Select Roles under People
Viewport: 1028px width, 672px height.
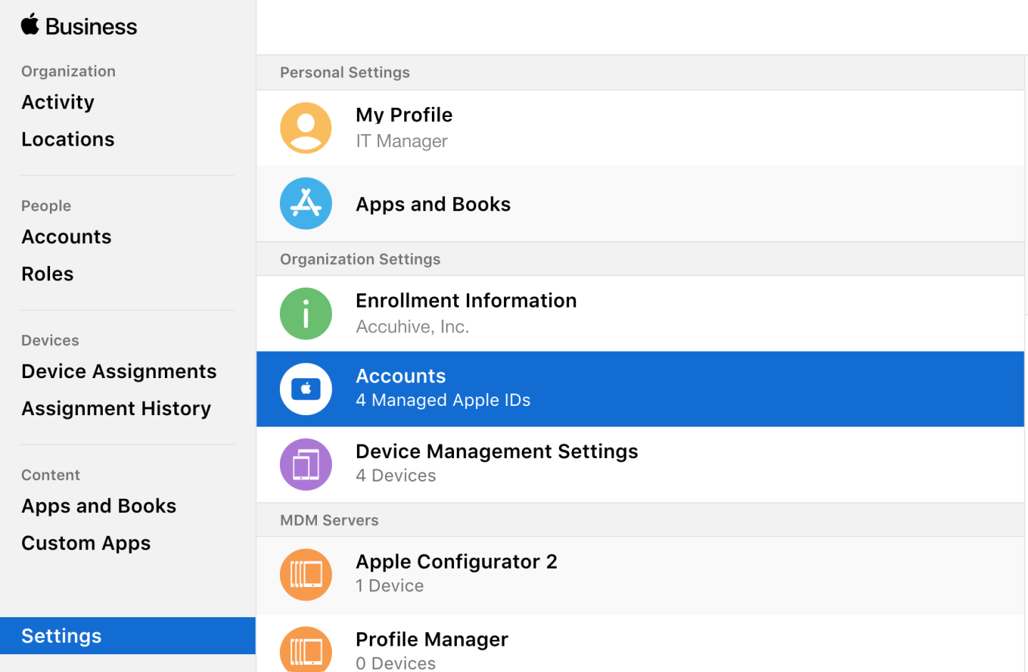pos(47,274)
